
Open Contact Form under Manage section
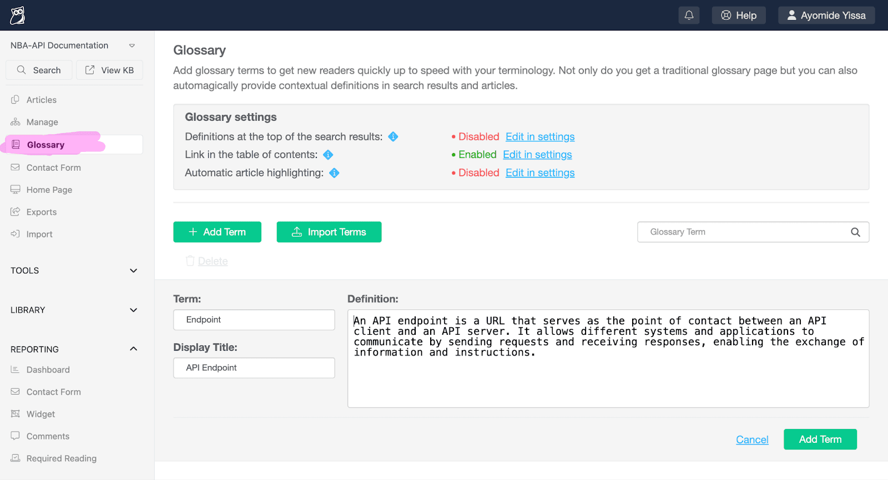tap(54, 167)
